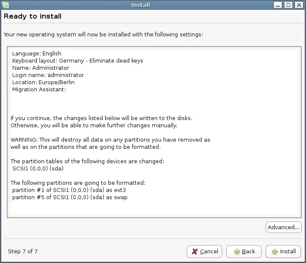The width and height of the screenshot is (306, 263).
Task: Click the partition #1 ext3 line
Action: click(x=69, y=190)
